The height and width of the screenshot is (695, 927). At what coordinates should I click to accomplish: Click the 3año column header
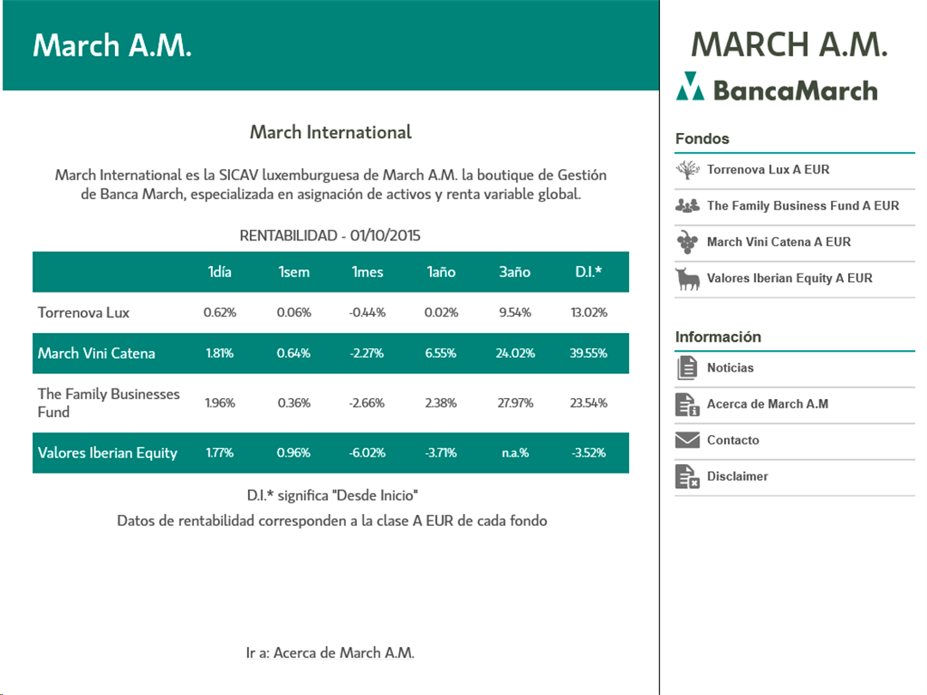[x=515, y=272]
